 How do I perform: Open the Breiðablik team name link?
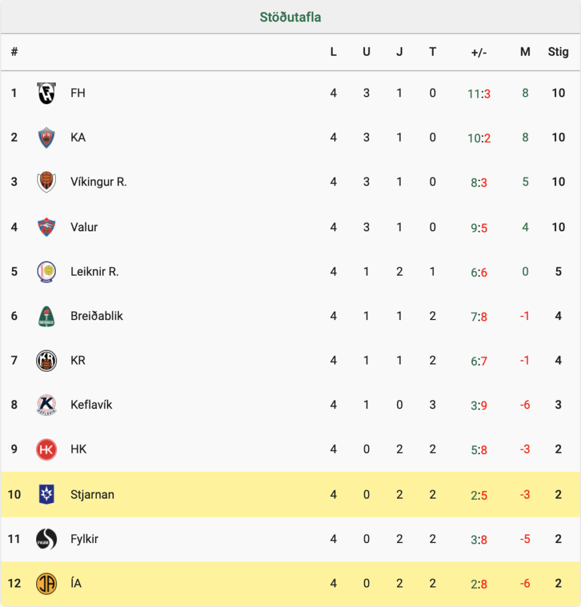[x=97, y=316]
